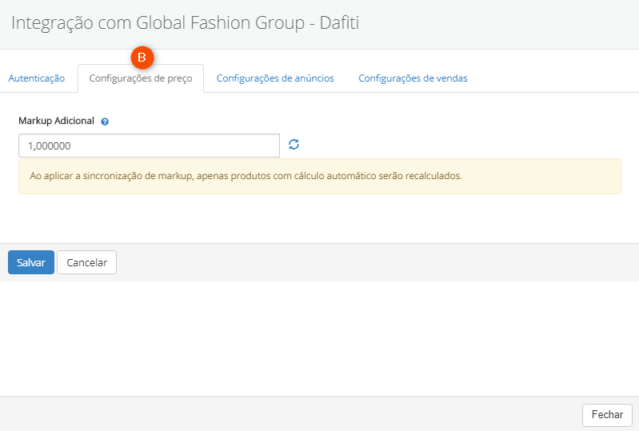The height and width of the screenshot is (431, 639).
Task: Open the Configurações de anúncios tab
Action: 275,78
